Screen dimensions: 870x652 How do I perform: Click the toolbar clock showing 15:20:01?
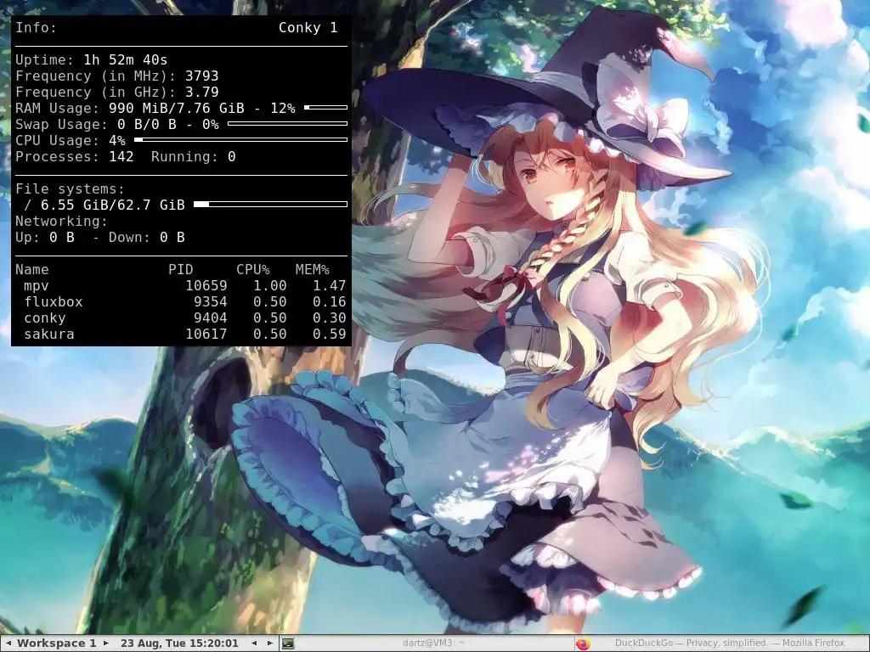[x=179, y=644]
